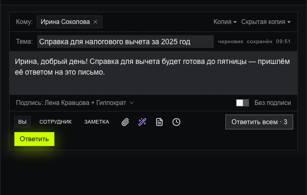
Task: Switch to the СОТРУДНИК tab
Action: click(55, 122)
